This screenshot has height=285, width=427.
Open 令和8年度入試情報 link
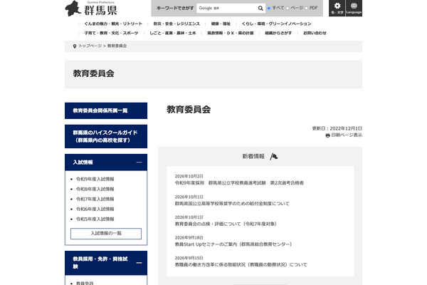95,189
